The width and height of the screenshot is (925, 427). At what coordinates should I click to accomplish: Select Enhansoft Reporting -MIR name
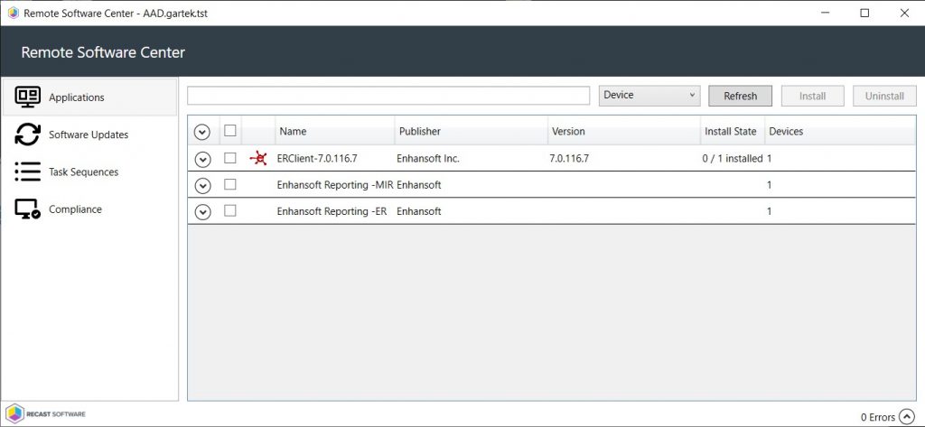[x=334, y=184]
